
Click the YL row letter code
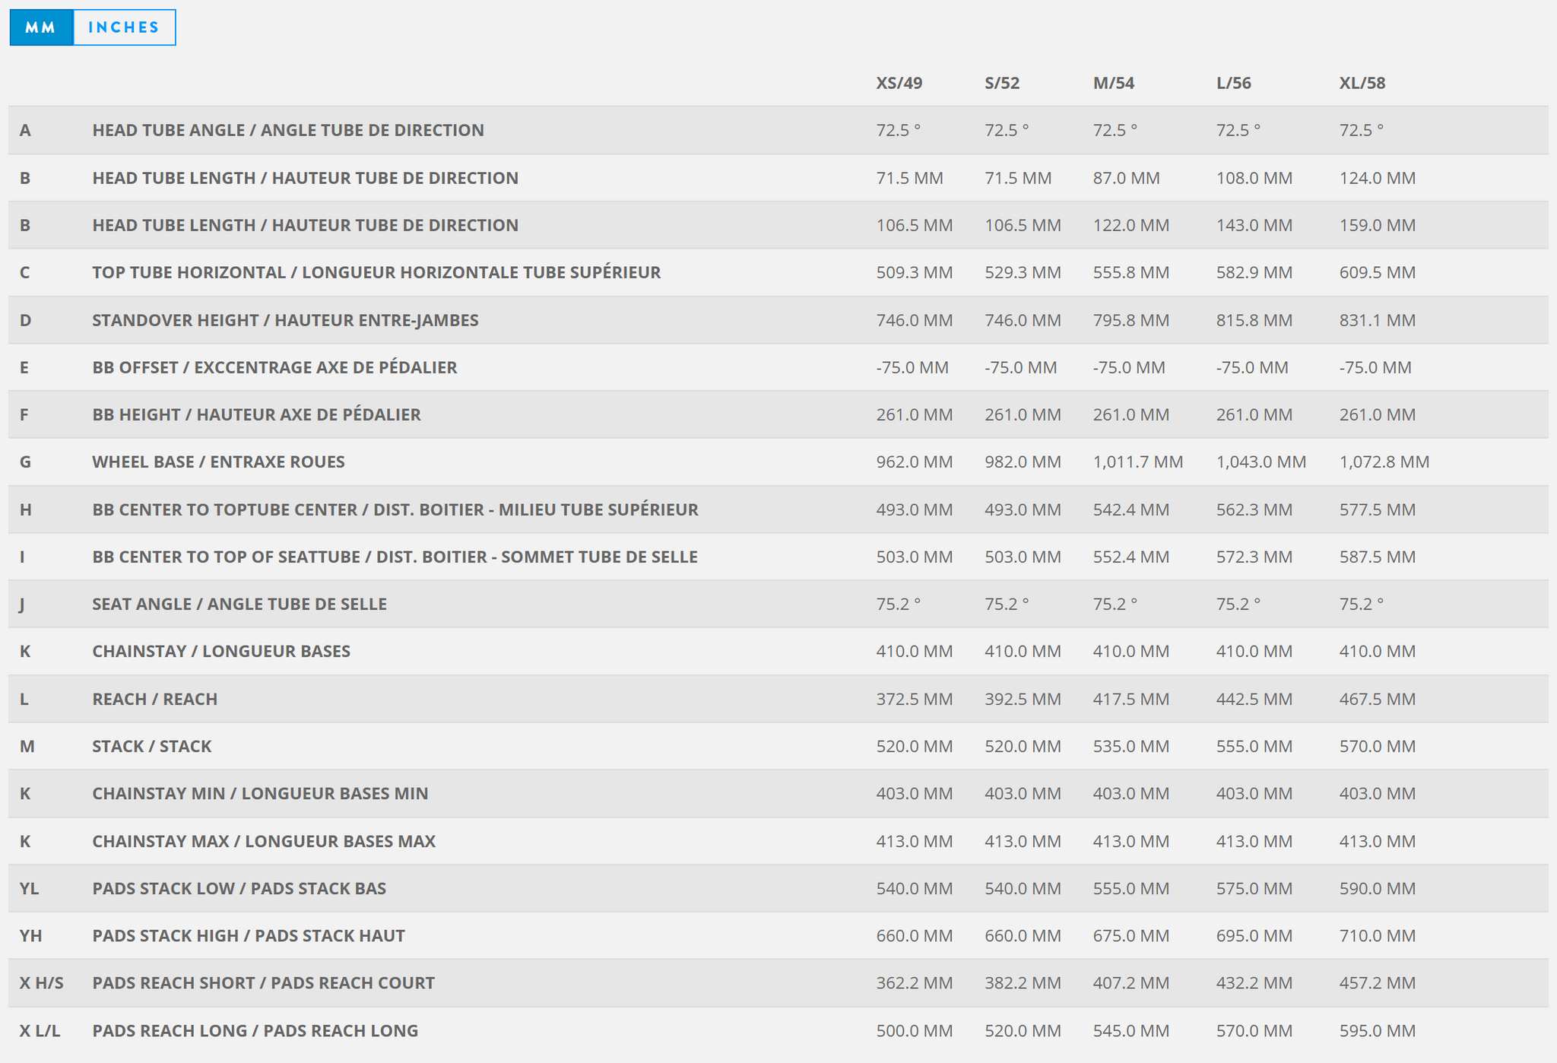(29, 888)
